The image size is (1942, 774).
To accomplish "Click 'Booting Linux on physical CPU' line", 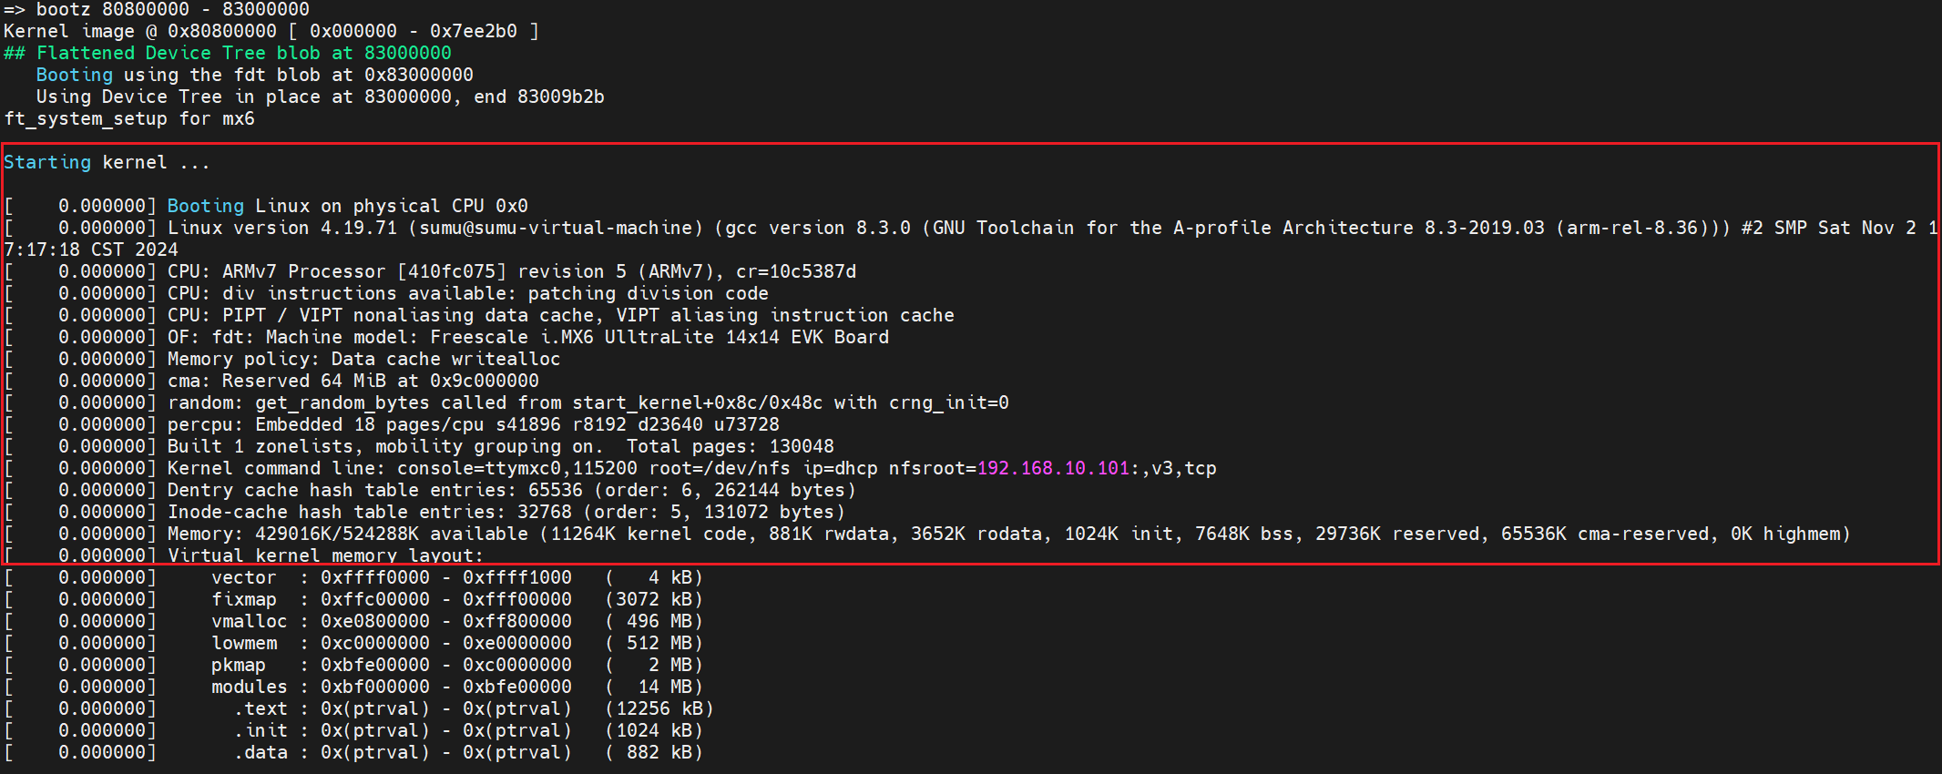I will [x=347, y=207].
